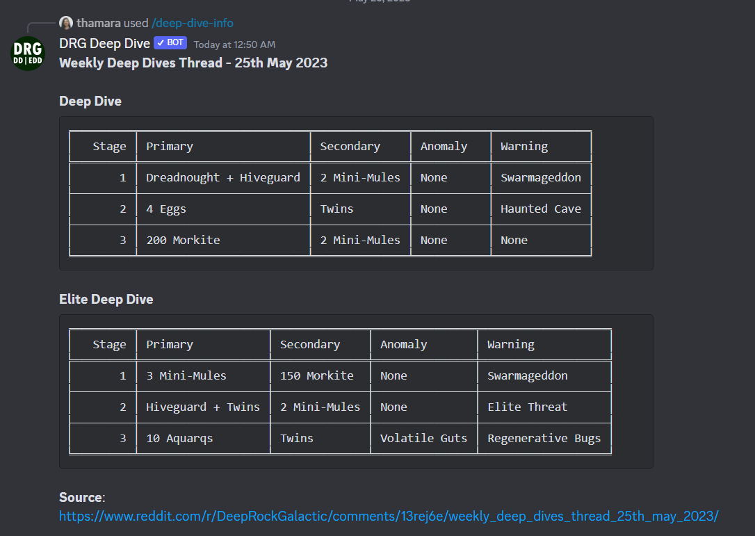Click the 'Deep Dive' section heading

click(x=90, y=101)
